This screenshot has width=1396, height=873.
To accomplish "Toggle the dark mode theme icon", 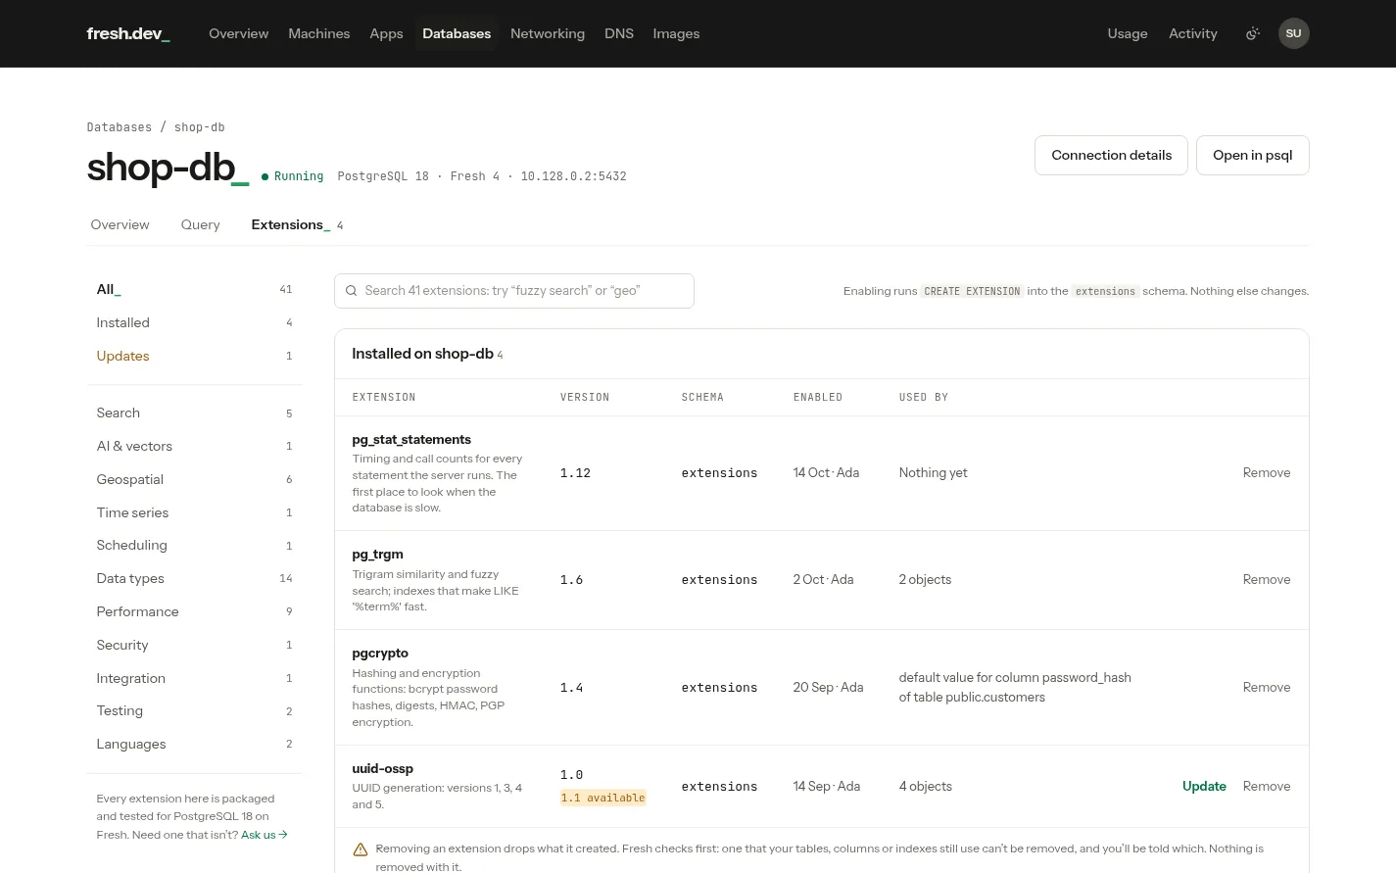I will click(1252, 33).
